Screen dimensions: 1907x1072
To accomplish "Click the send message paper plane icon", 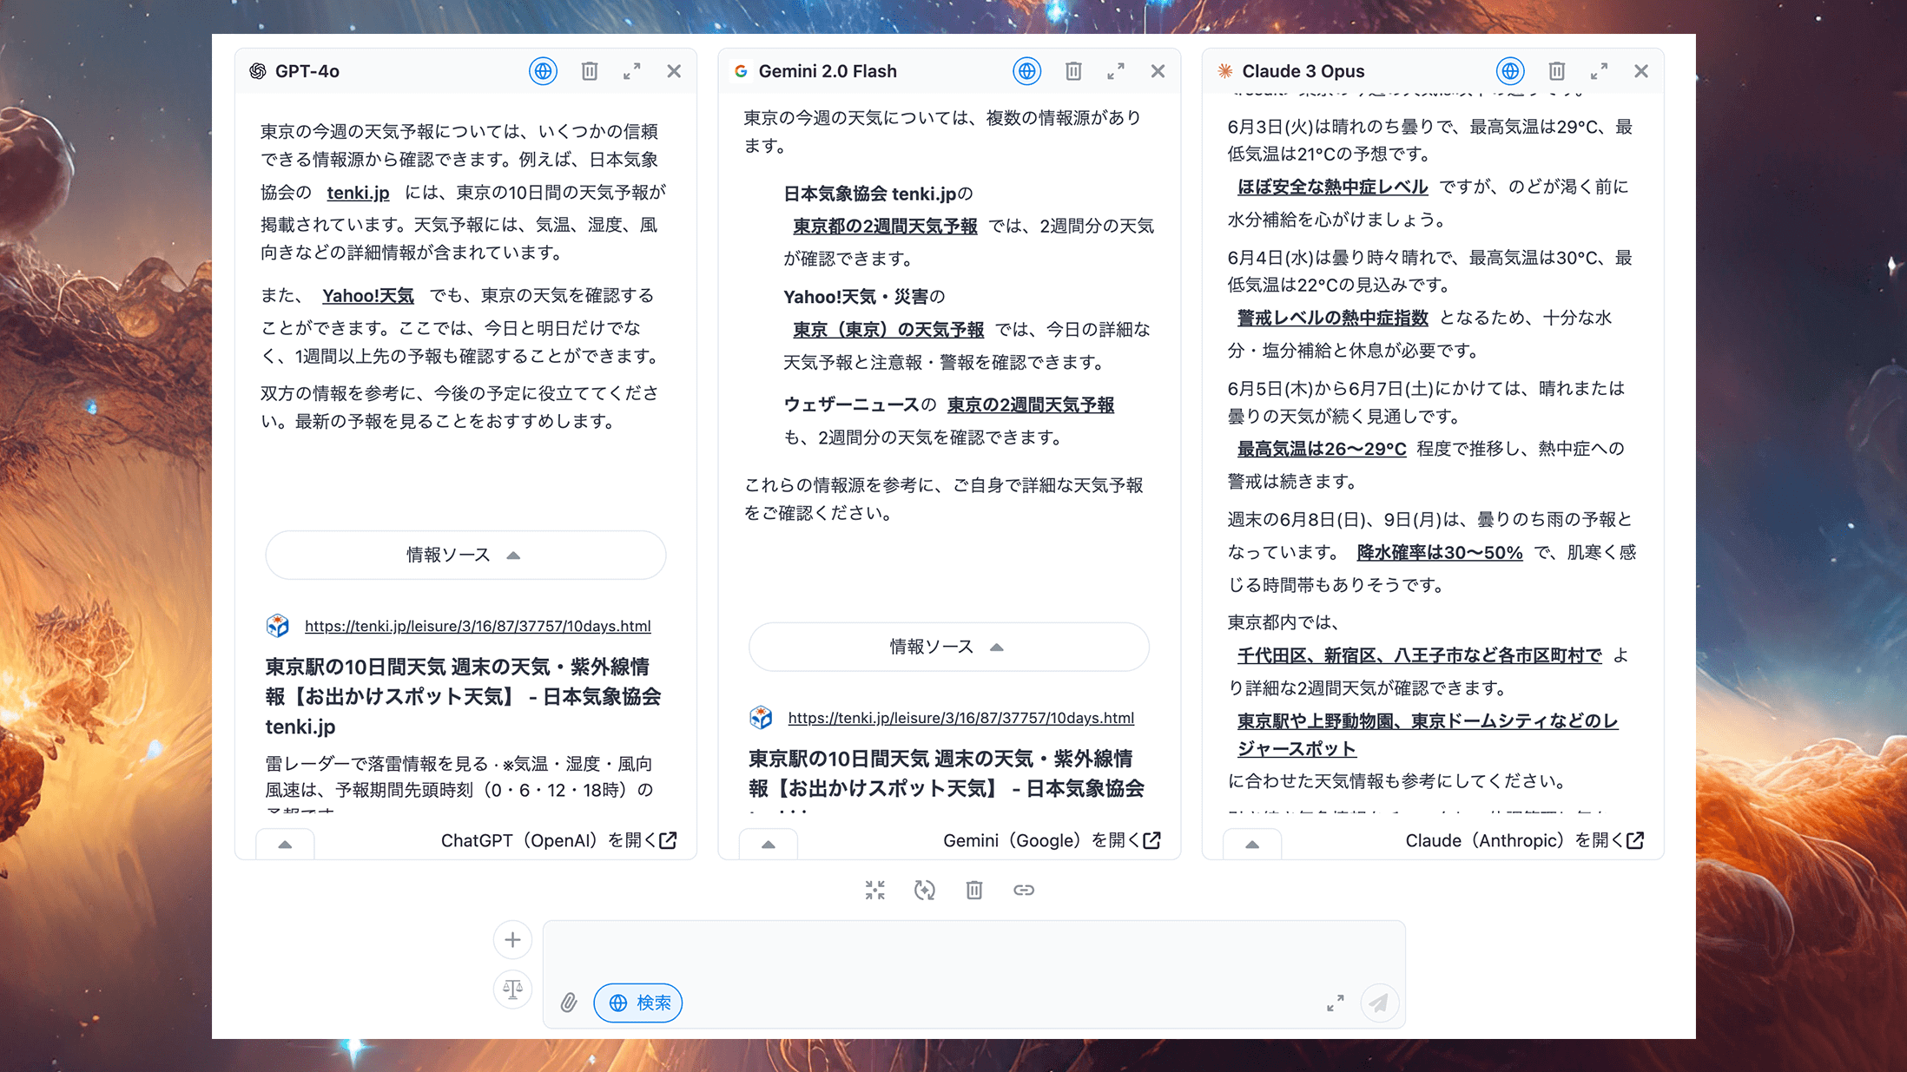I will (x=1380, y=1002).
